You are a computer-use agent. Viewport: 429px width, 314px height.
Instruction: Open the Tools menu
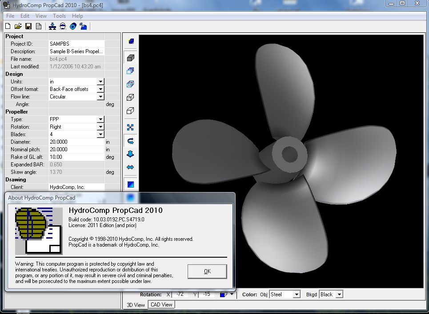click(60, 16)
